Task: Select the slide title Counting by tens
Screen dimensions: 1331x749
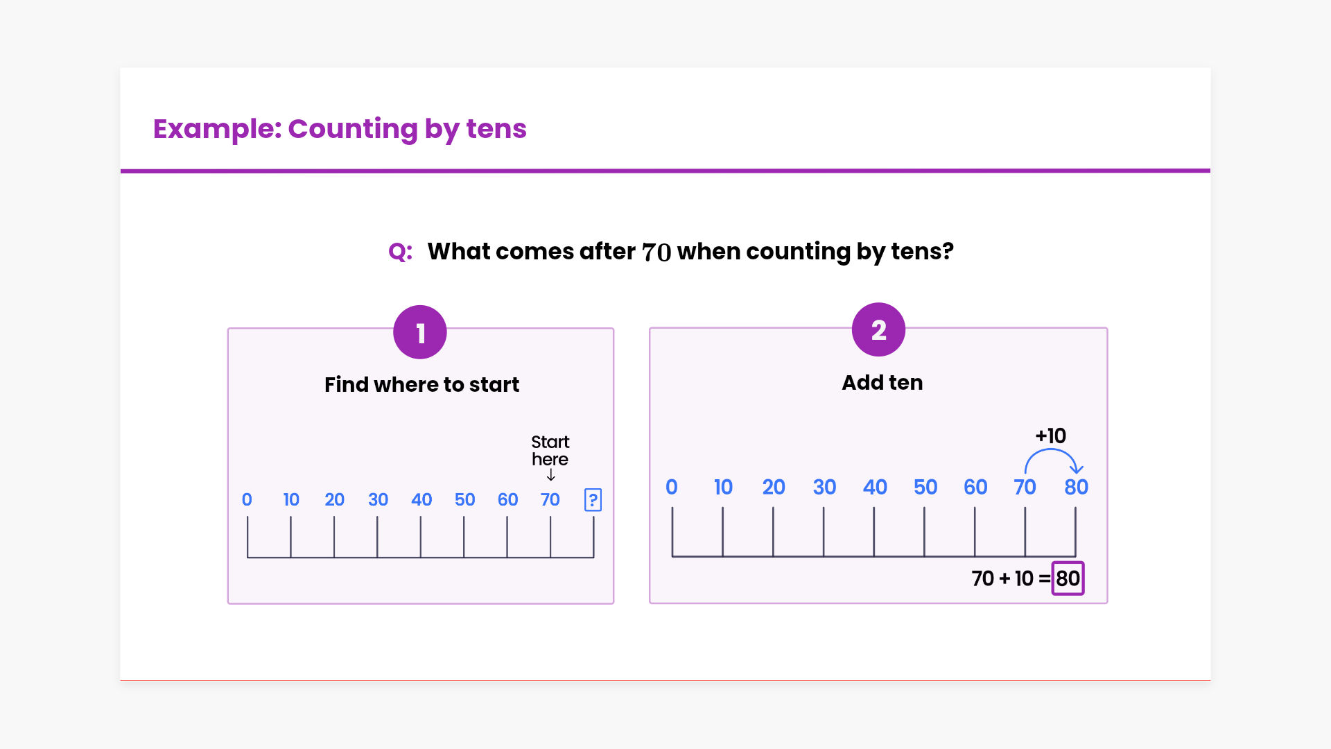Action: tap(340, 129)
